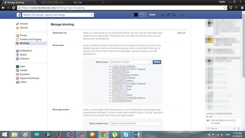The height and width of the screenshot is (138, 245).
Task: Click the search magnifier icon in Facebook bar
Action: pos(92,15)
